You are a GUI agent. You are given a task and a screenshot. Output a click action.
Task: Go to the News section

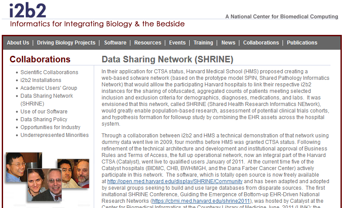tap(228, 43)
